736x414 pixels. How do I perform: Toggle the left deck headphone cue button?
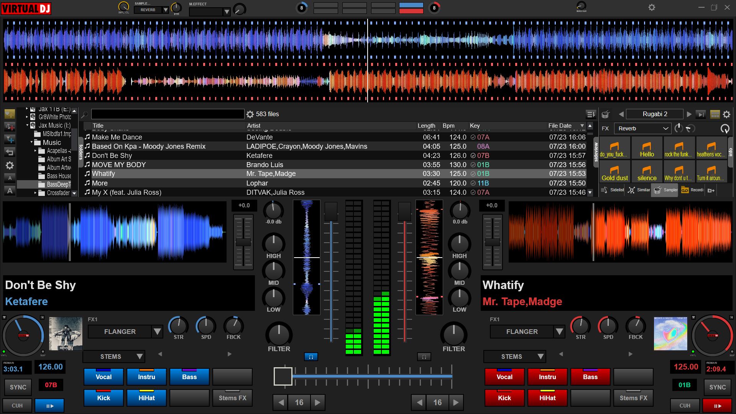(311, 357)
